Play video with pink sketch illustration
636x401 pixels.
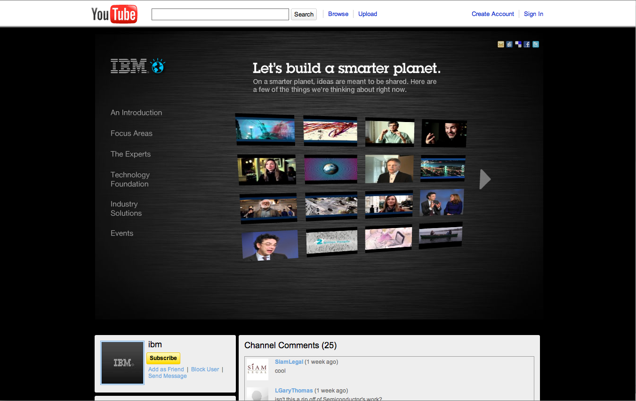(388, 238)
